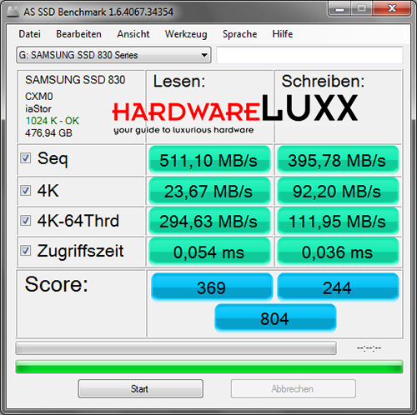417x415 pixels.
Task: Open the Werkzeug menu
Action: 186,34
